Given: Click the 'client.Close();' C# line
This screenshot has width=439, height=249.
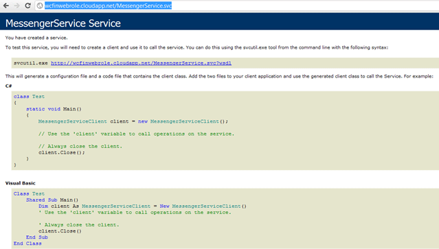Looking at the screenshot, I should pos(62,152).
